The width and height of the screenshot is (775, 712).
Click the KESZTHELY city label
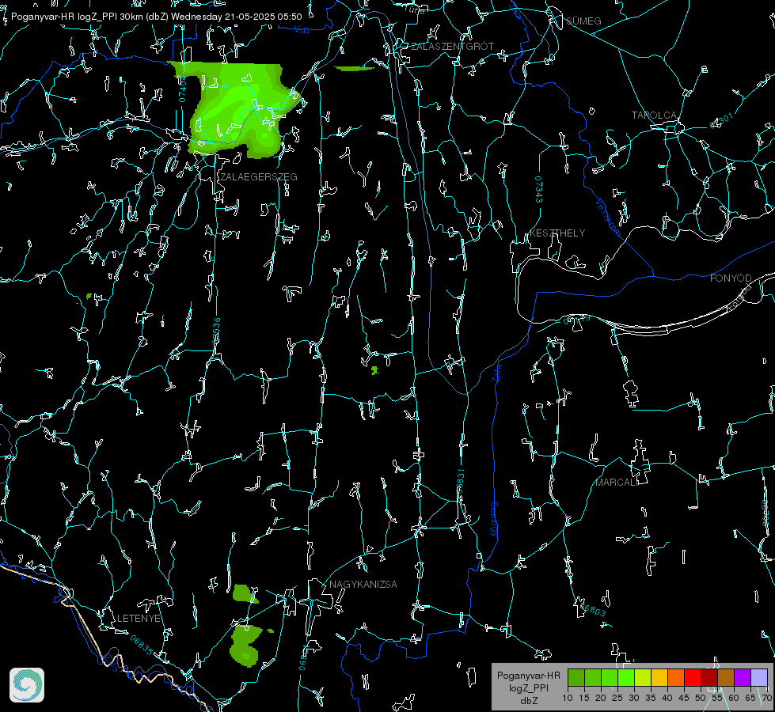click(x=557, y=233)
